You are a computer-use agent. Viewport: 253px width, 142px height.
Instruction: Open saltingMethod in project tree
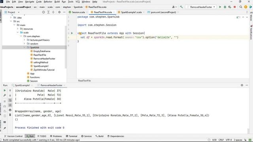tap(41, 62)
